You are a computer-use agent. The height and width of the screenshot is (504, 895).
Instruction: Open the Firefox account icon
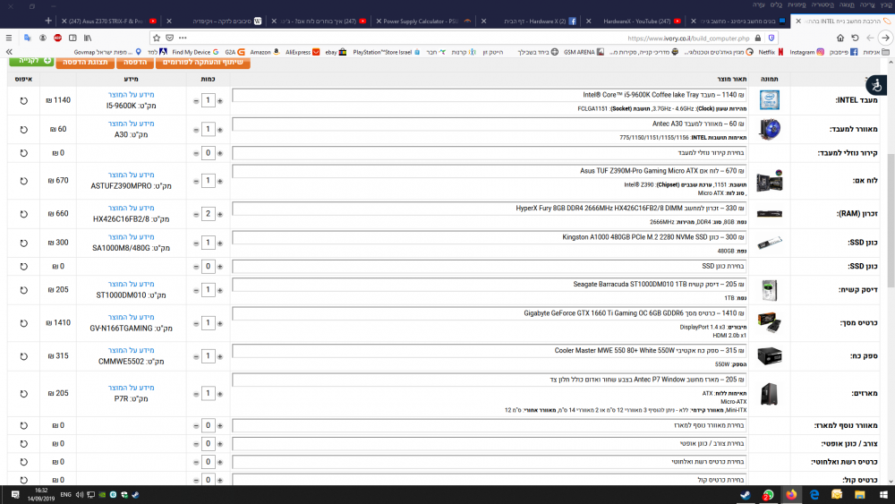tap(43, 38)
